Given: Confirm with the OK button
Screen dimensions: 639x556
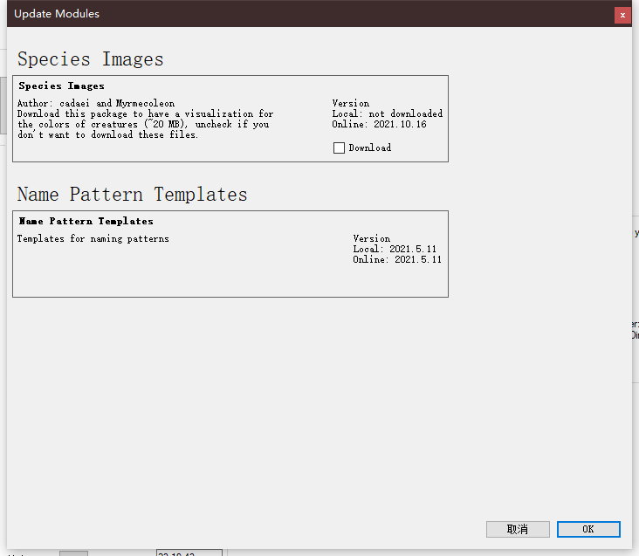Looking at the screenshot, I should pyautogui.click(x=588, y=529).
